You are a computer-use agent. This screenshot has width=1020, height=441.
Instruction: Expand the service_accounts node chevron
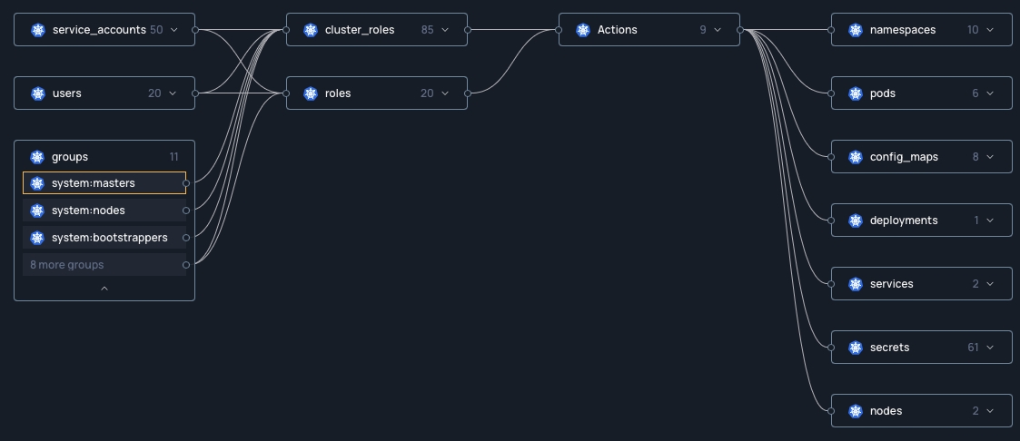174,30
